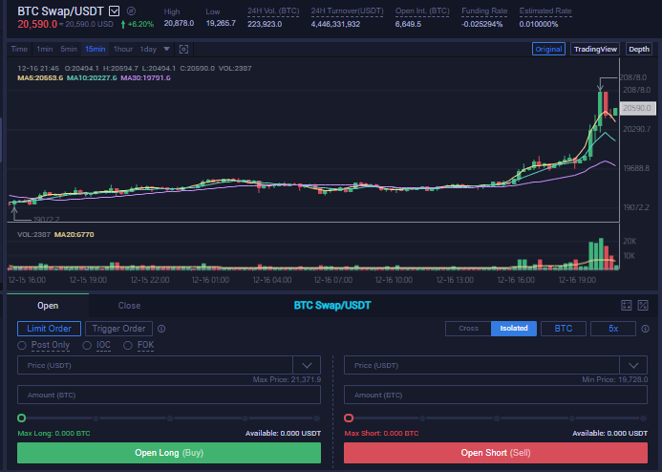This screenshot has height=472, width=662.
Task: Click the percent fee icon in order panel
Action: [x=643, y=305]
